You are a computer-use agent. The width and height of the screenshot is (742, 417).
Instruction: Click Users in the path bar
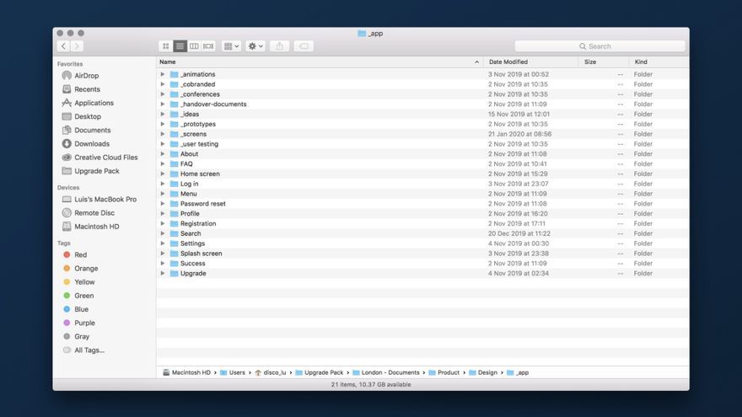click(233, 372)
